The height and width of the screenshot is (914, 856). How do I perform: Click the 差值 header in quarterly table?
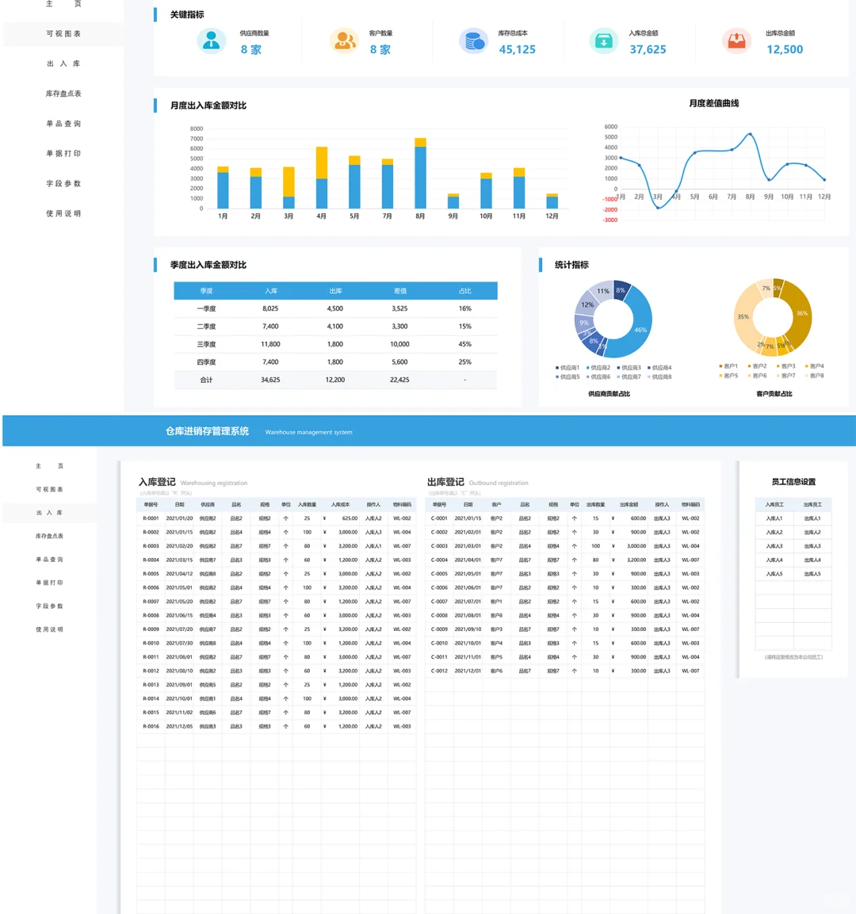(399, 291)
